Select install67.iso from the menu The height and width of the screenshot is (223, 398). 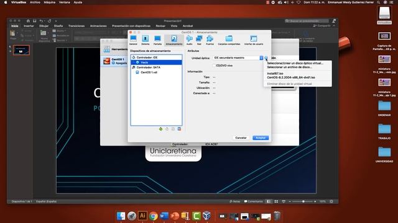tap(275, 74)
